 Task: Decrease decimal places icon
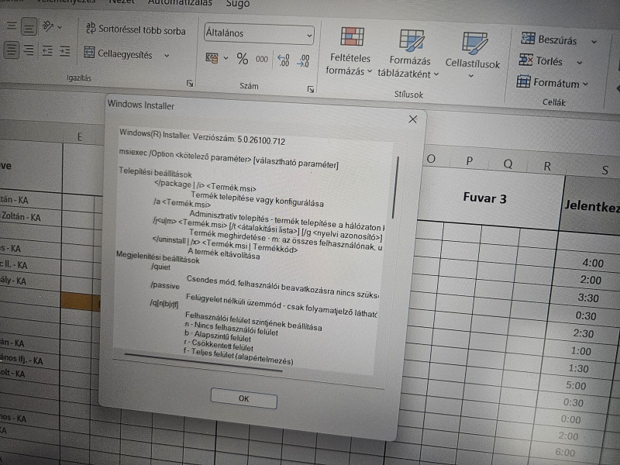304,61
